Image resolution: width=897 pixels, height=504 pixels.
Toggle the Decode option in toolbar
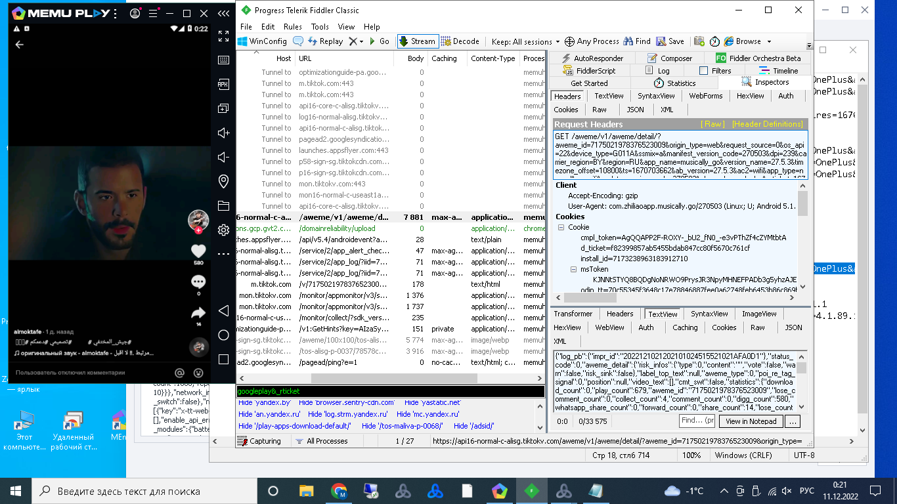[460, 41]
